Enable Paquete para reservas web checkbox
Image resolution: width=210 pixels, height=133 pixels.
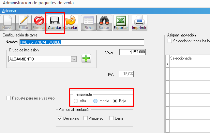coord(9,98)
